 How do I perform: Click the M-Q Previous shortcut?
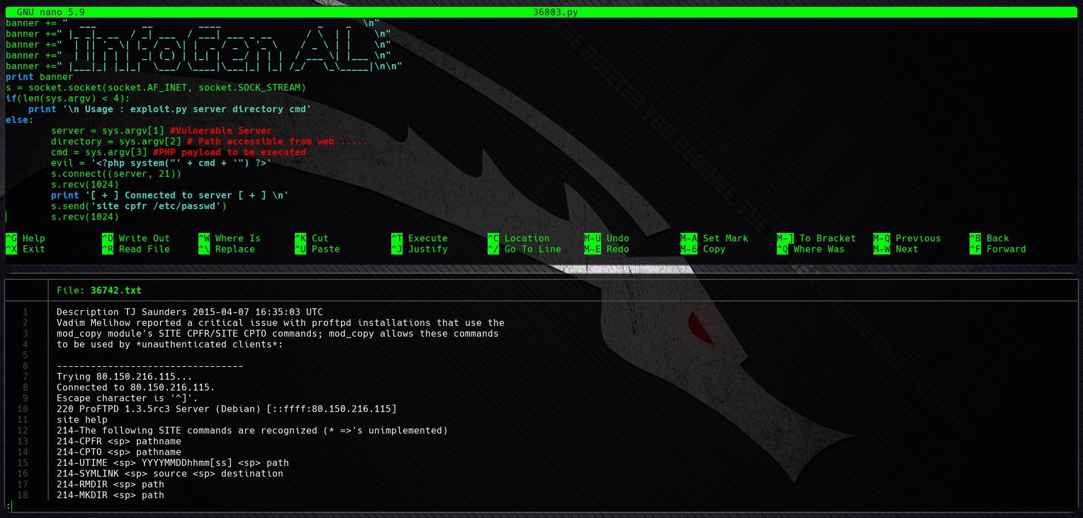pyautogui.click(x=907, y=238)
